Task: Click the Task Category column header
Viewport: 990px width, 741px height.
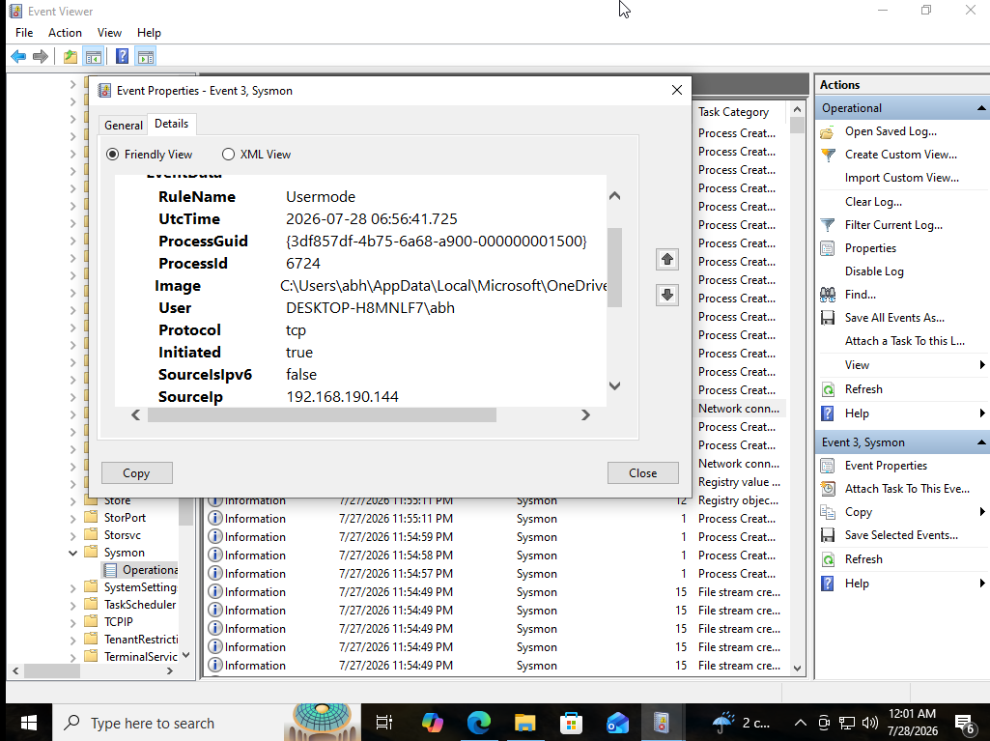Action: [739, 112]
